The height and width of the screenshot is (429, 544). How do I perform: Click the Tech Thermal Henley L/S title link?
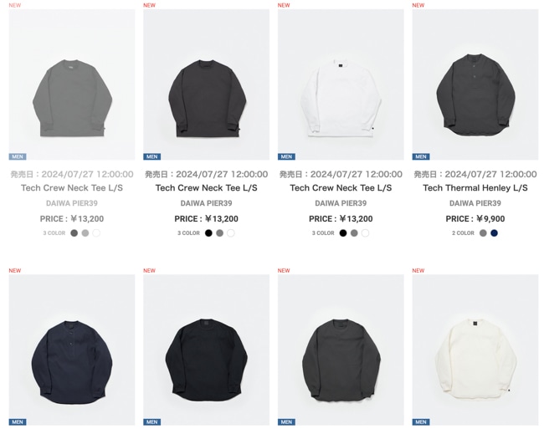click(x=475, y=188)
